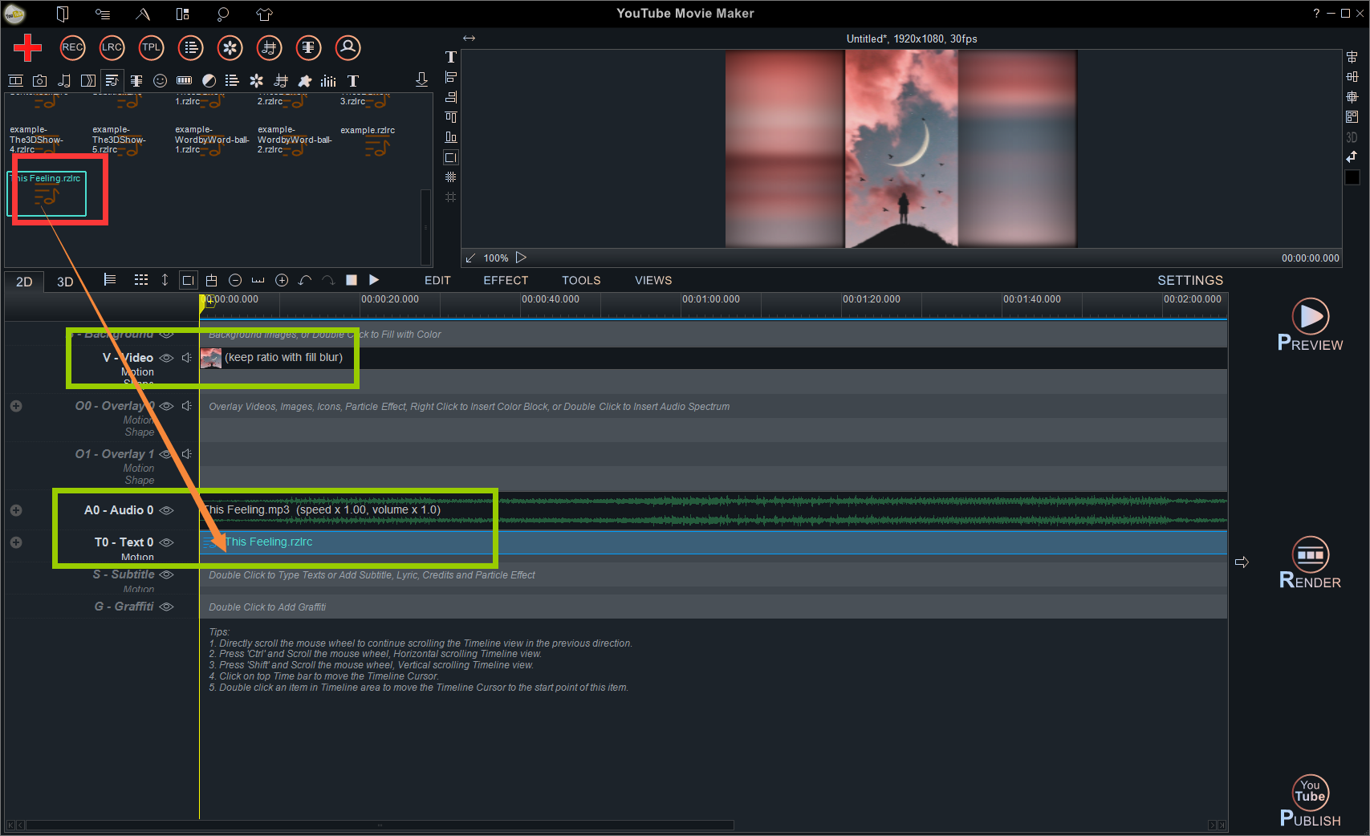Switch to the 3D tab
The image size is (1370, 836).
coord(65,282)
